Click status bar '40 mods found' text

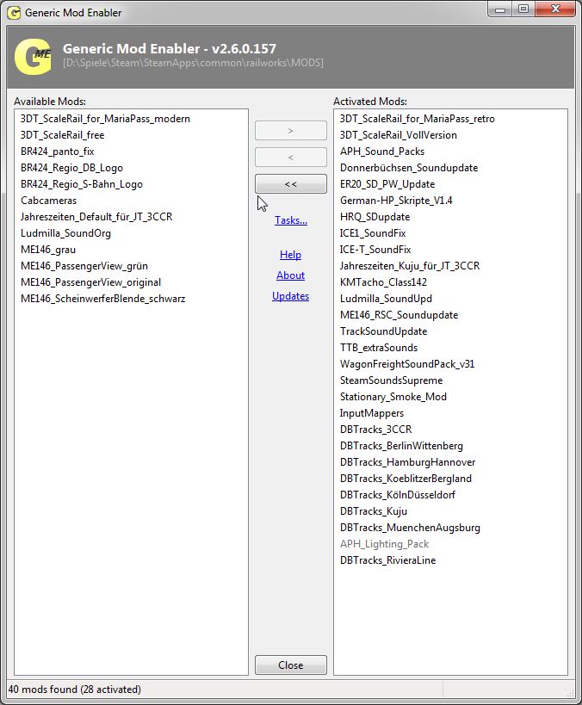point(74,690)
